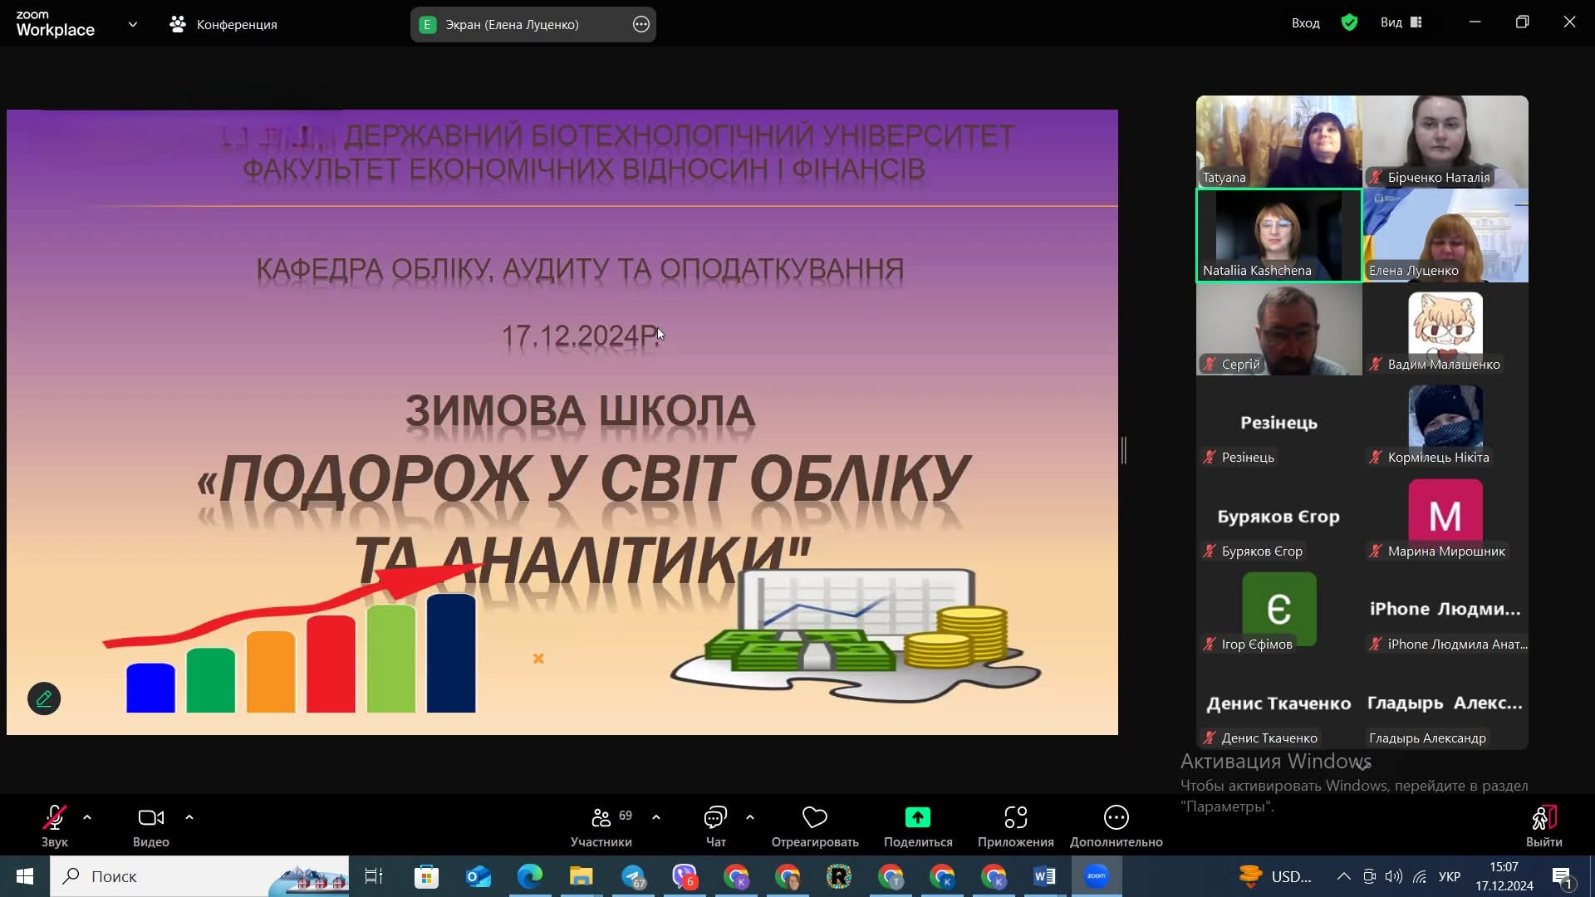Open the Participants (Участники) list
Screen dimensions: 1595x897
601,818
